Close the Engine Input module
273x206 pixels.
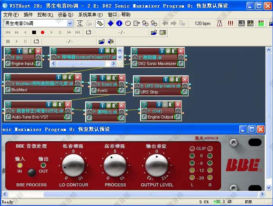coord(38,51)
